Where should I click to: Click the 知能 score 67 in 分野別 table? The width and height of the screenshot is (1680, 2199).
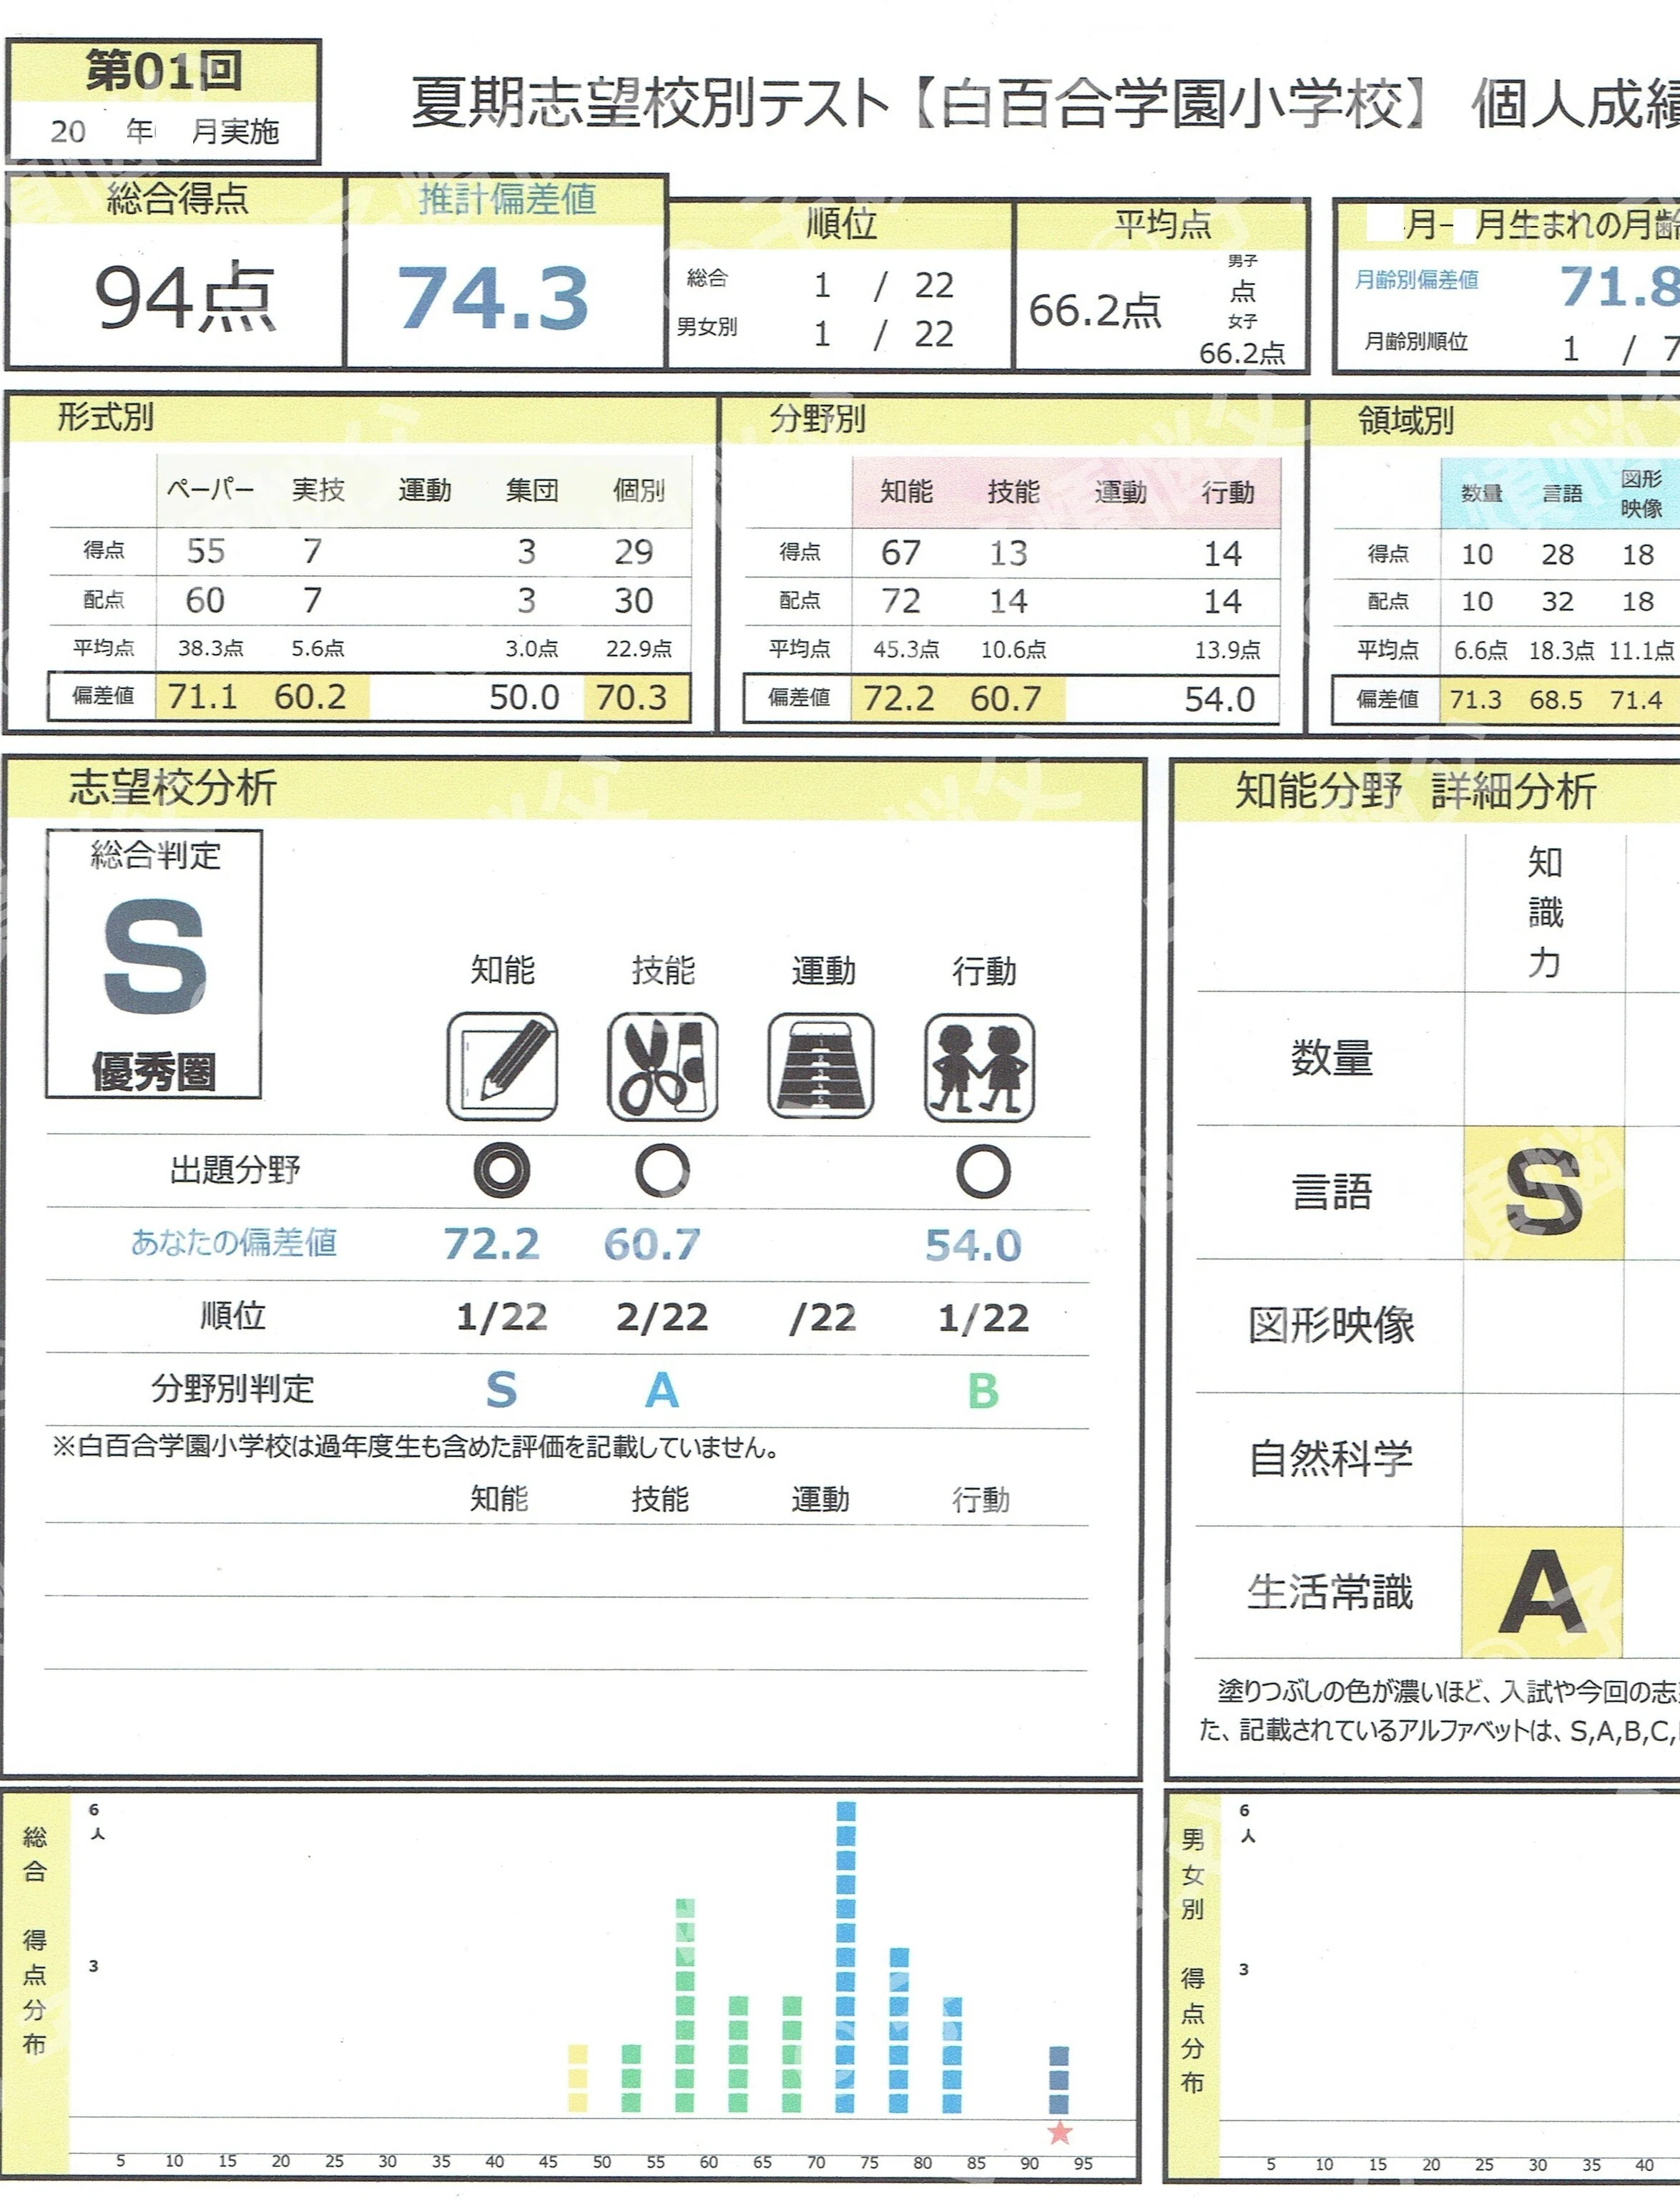point(901,552)
